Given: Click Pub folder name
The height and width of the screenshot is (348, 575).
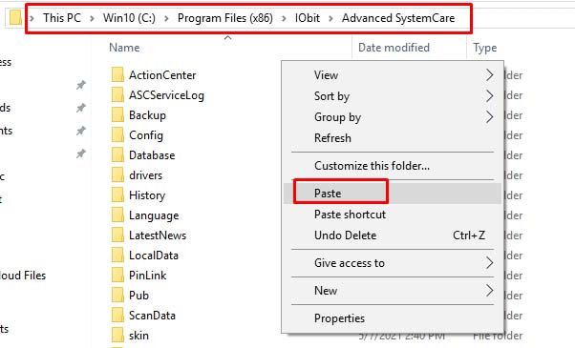Looking at the screenshot, I should tap(139, 296).
